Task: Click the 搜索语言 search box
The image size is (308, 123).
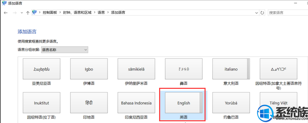Action: [x=288, y=13]
